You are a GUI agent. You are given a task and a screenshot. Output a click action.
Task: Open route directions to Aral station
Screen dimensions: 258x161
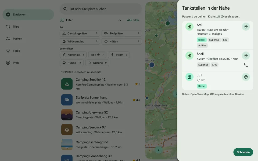(x=246, y=27)
